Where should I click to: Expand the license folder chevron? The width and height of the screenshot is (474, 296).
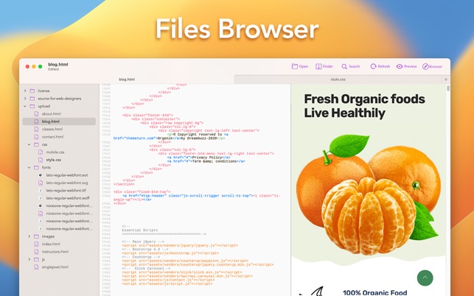[x=25, y=91]
